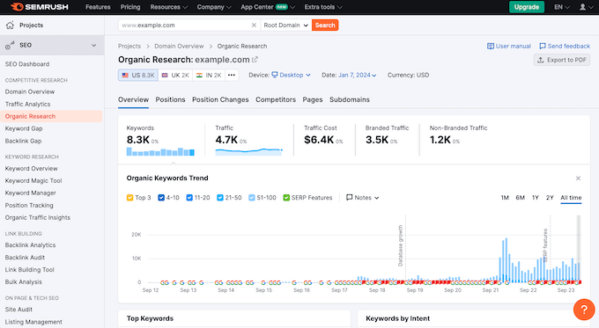Switch to the Pages tab
Image resolution: width=599 pixels, height=328 pixels.
[313, 99]
